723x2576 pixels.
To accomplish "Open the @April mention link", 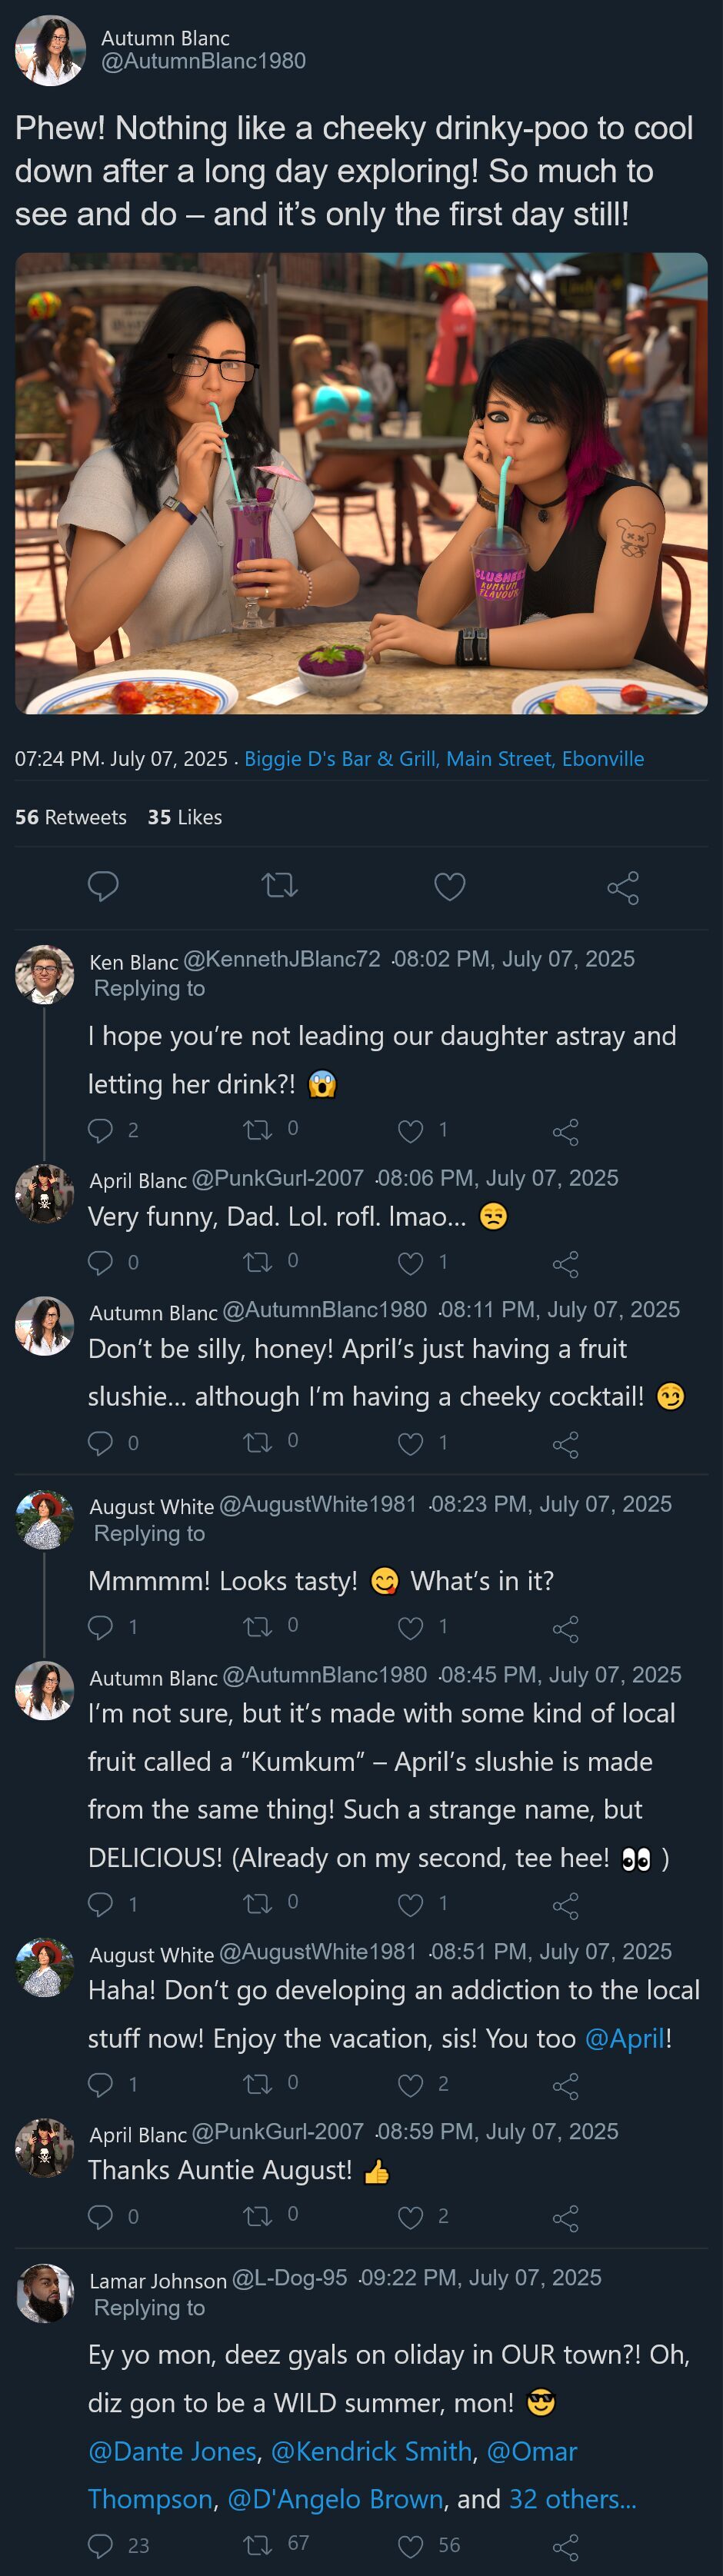I will coord(625,2038).
